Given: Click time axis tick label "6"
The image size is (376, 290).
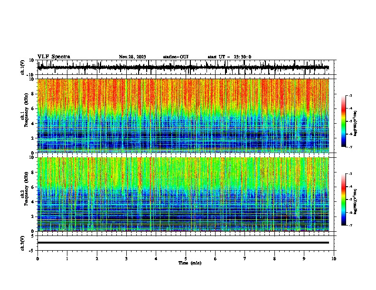Looking at the screenshot, I should coord(216,259).
